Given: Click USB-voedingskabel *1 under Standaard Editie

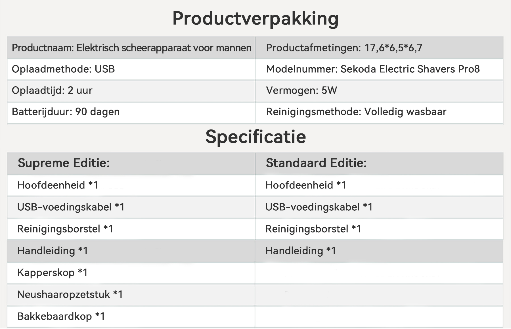Looking at the screenshot, I should coord(319,207).
